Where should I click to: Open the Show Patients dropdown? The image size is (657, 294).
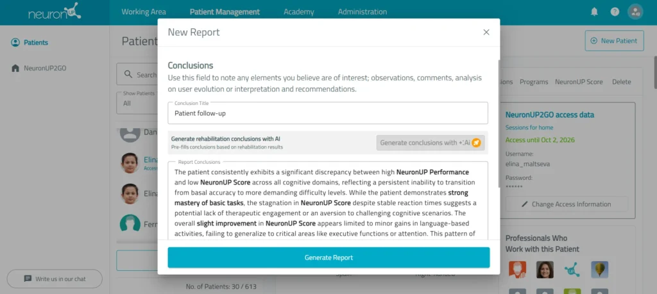(137, 101)
